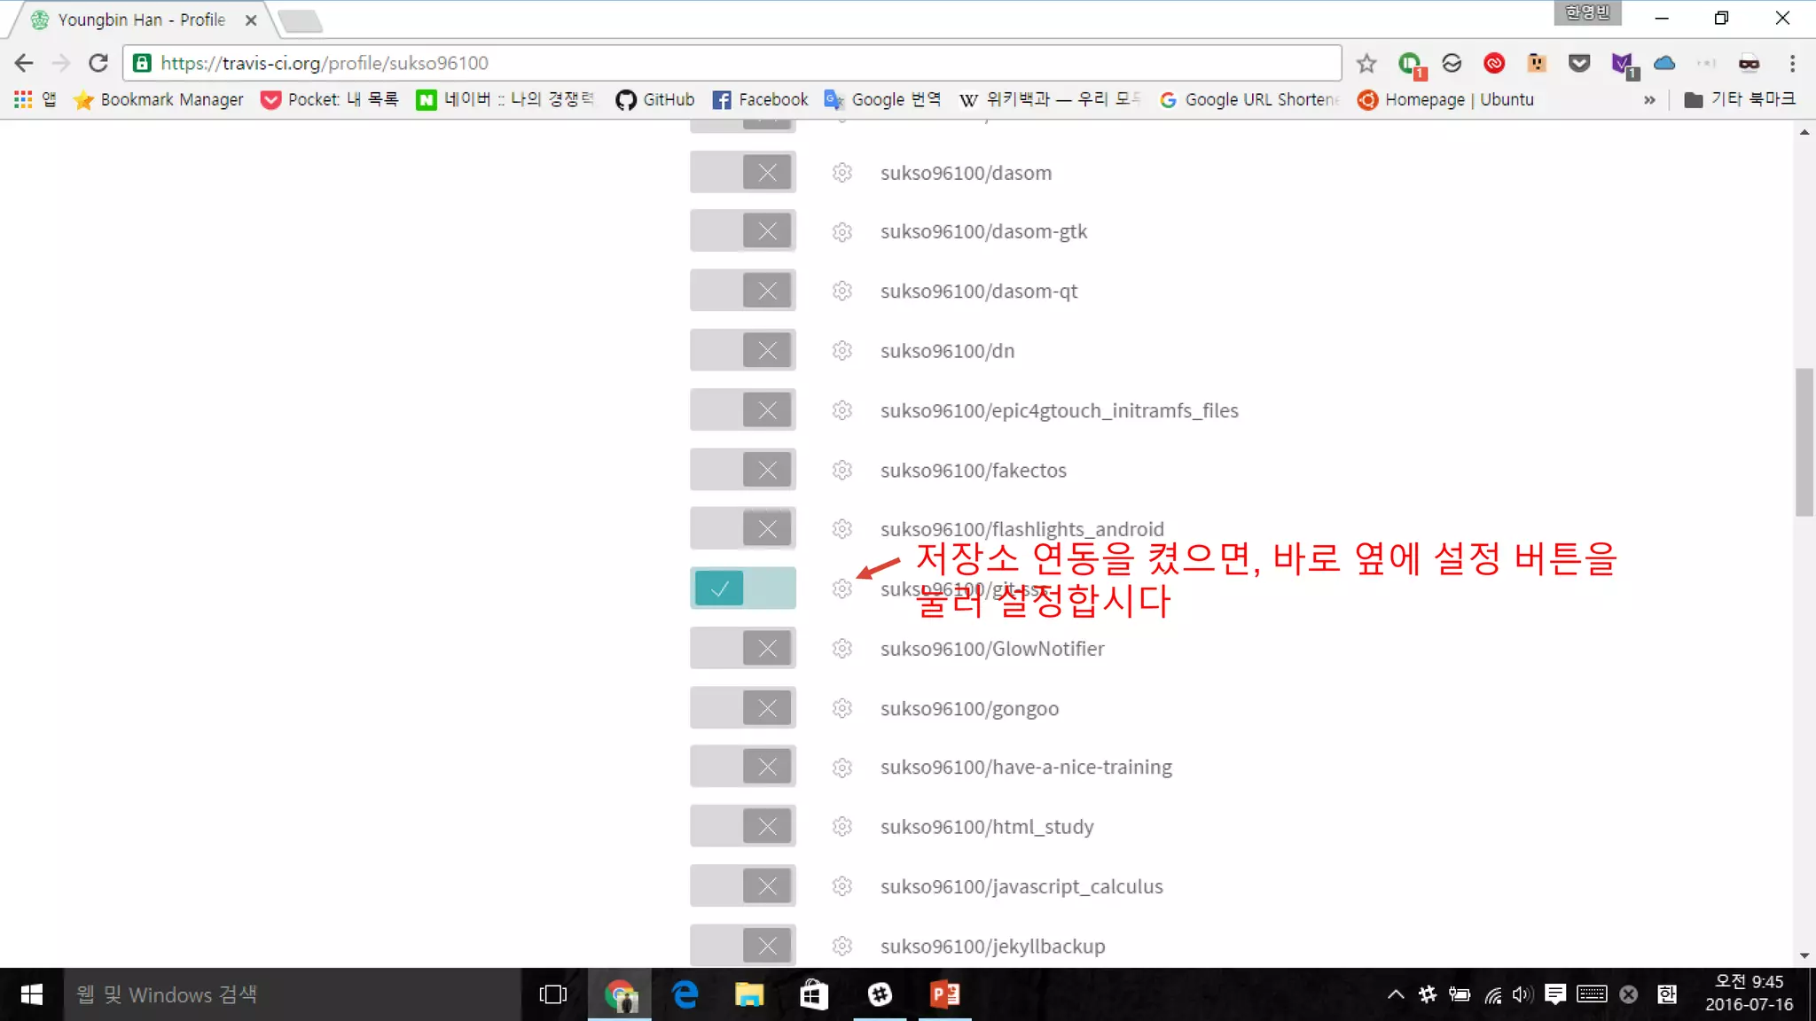The width and height of the screenshot is (1816, 1021).
Task: Click the page vertical scrollbar thumb
Action: pos(1804,441)
